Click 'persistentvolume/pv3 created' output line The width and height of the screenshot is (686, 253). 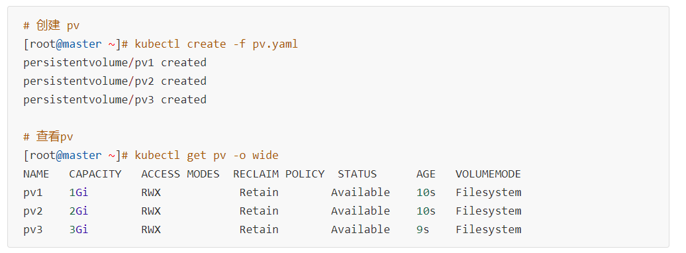pos(115,100)
